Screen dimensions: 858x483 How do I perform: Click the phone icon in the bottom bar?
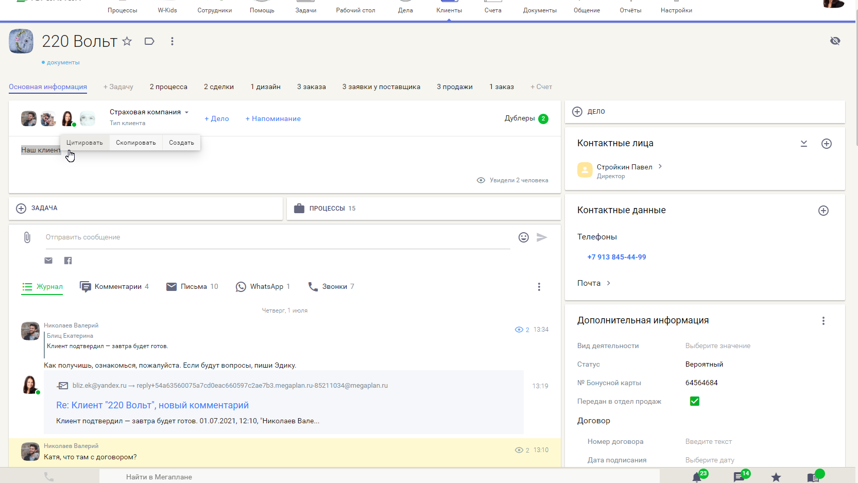(49, 477)
